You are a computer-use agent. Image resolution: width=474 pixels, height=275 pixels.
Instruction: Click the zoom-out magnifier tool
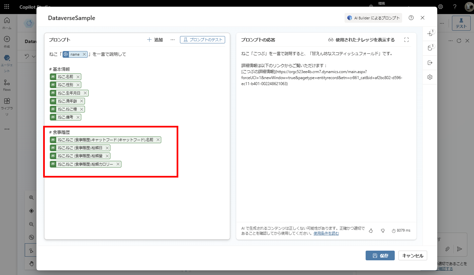coord(31,224)
